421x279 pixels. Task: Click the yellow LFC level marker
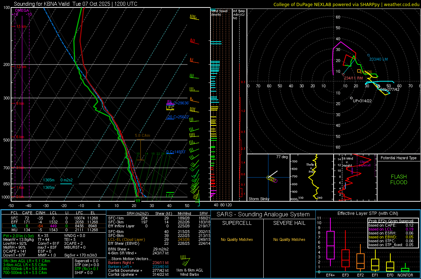click(170, 108)
